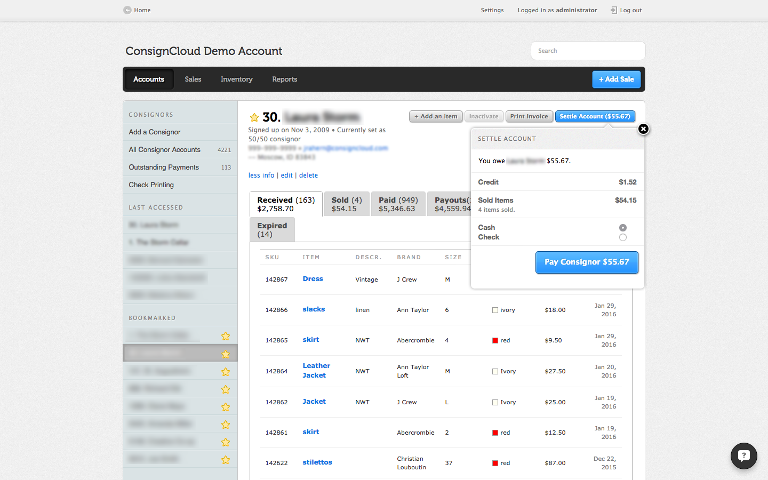Click the red color swatch for SKU 142865
The width and height of the screenshot is (768, 480).
coord(495,340)
